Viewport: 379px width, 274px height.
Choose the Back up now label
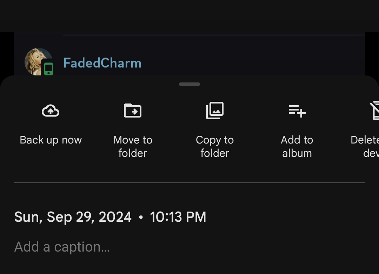[51, 140]
